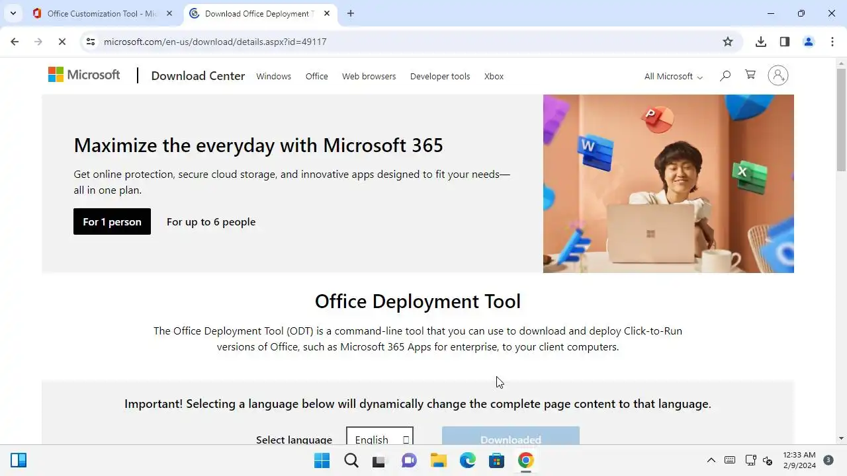The width and height of the screenshot is (847, 476).
Task: Expand All Microsoft dropdown
Action: click(x=674, y=76)
